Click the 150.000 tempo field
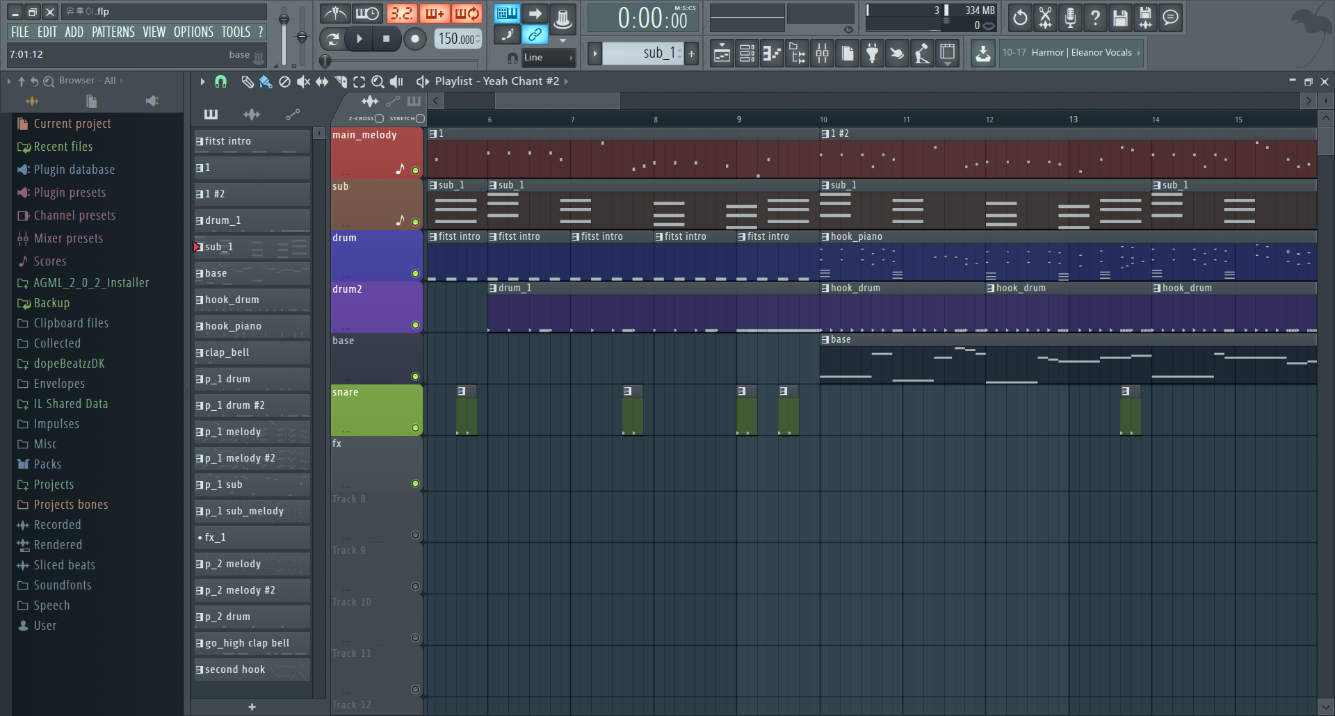Viewport: 1335px width, 716px height. tap(458, 39)
